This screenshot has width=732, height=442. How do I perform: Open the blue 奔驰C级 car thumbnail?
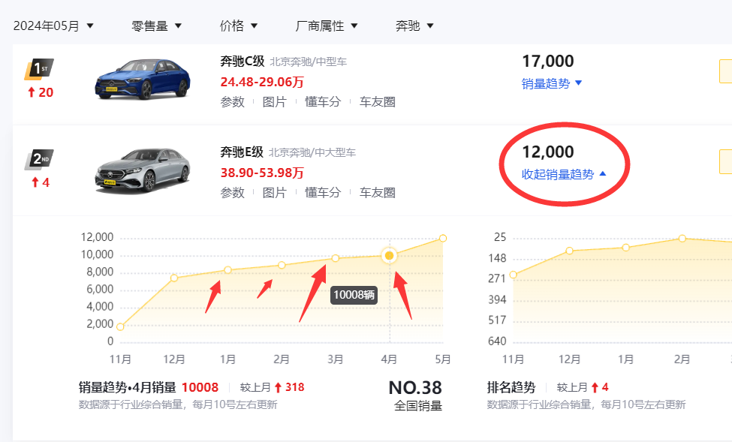[x=143, y=78]
